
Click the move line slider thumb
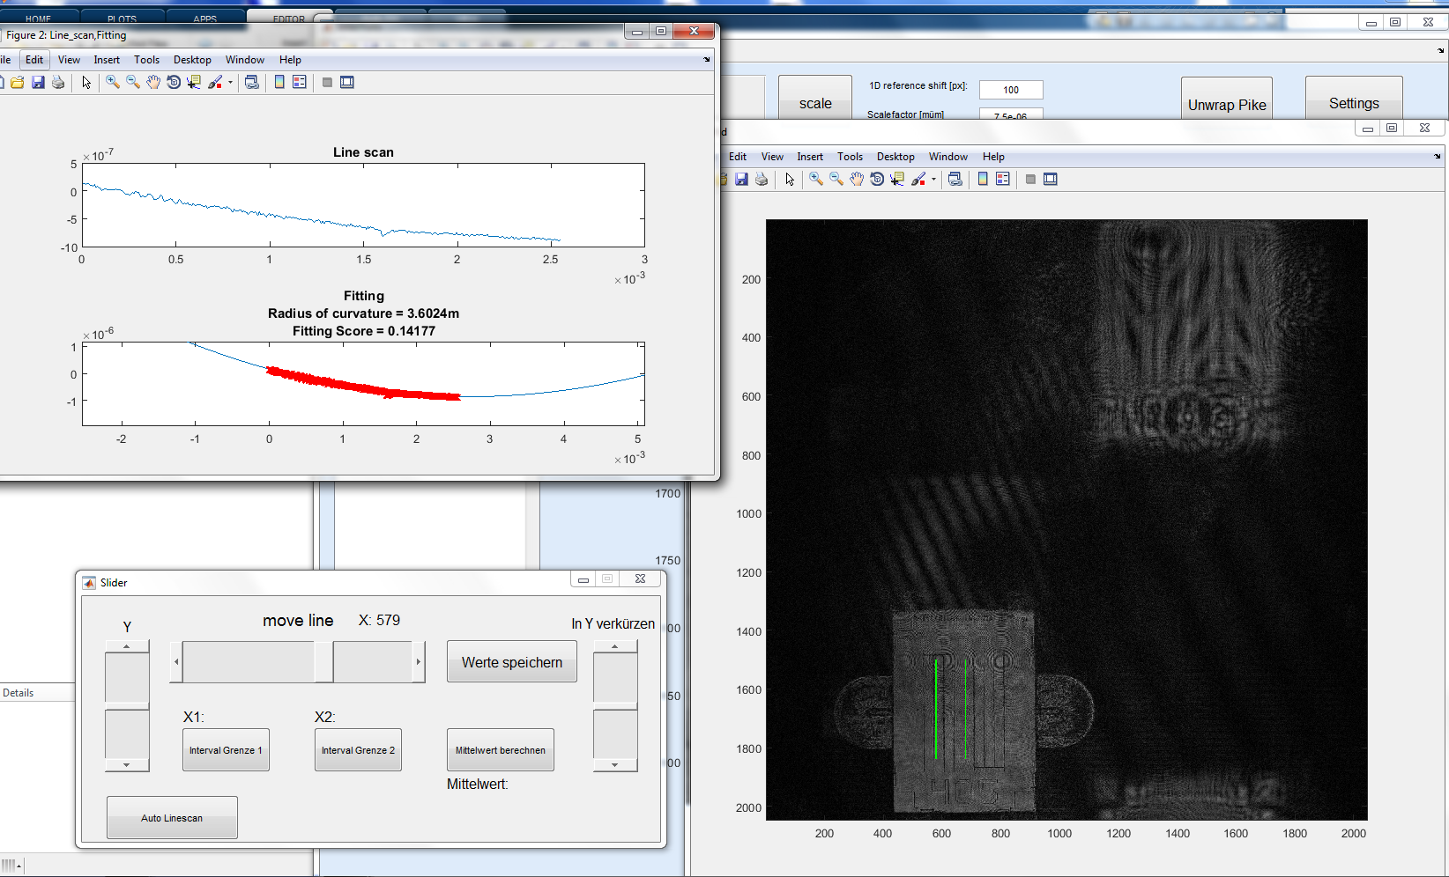pos(323,661)
